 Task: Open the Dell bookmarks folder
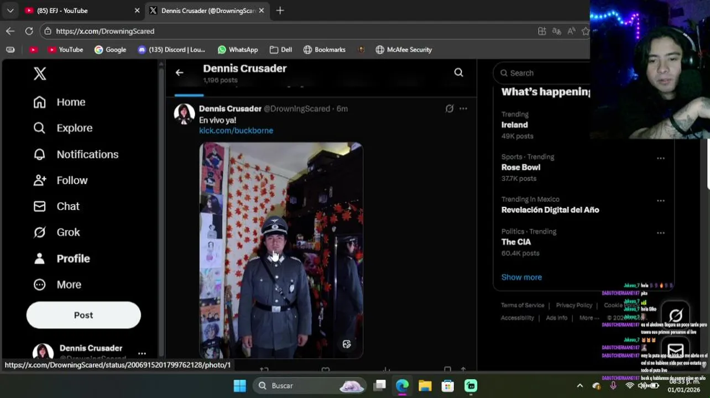coord(281,50)
